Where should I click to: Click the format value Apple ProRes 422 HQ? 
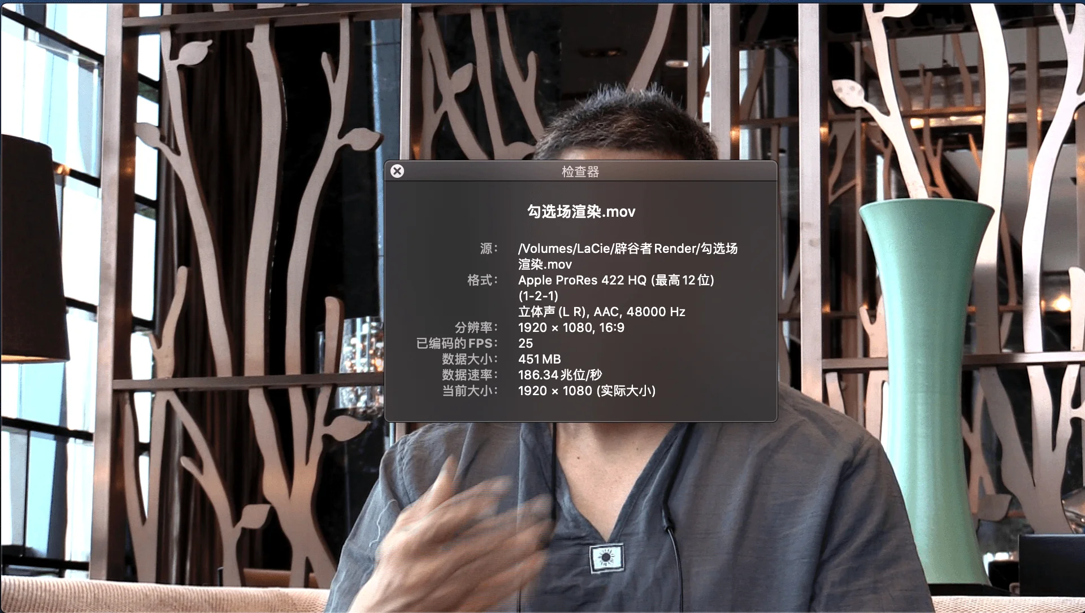click(583, 280)
